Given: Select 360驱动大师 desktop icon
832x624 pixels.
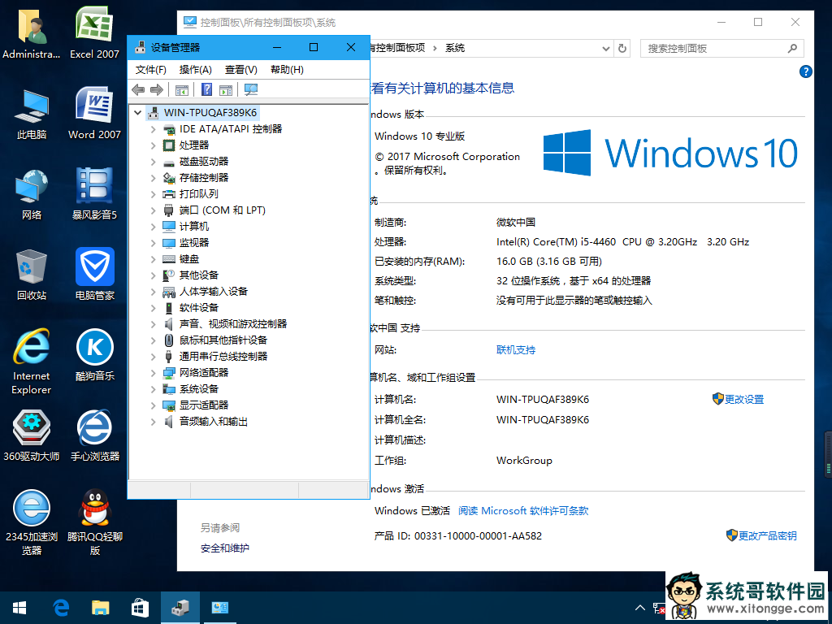Looking at the screenshot, I should pos(32,435).
